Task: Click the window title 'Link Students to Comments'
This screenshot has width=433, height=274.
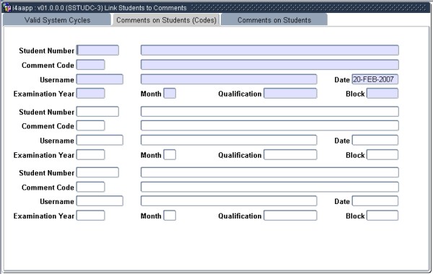Action: pos(146,8)
